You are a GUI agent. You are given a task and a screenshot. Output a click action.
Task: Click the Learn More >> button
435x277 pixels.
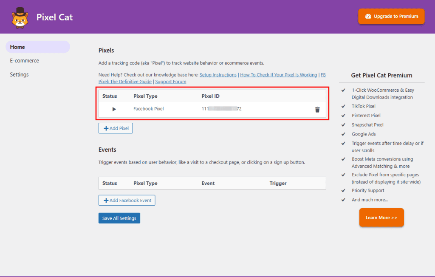click(381, 218)
